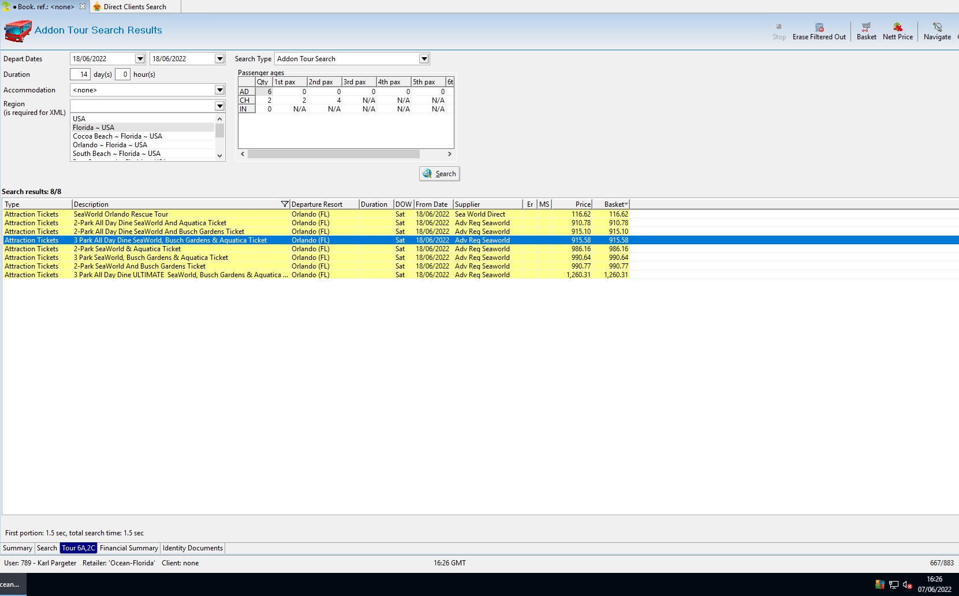Click the Search button

(439, 174)
